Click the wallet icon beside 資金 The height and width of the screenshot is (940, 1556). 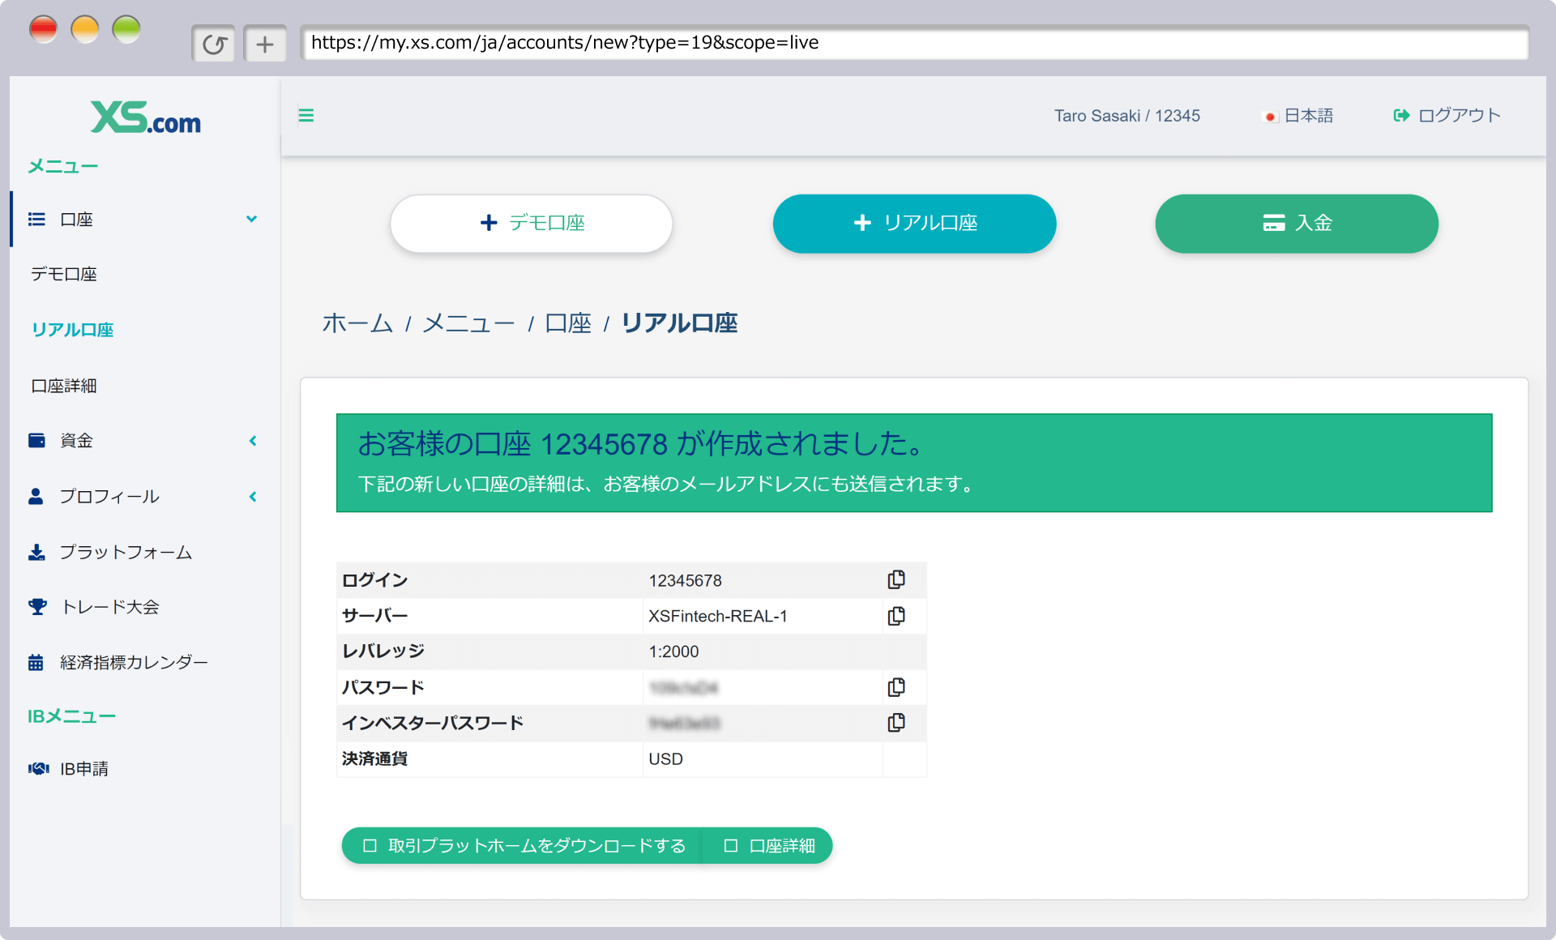pyautogui.click(x=36, y=440)
